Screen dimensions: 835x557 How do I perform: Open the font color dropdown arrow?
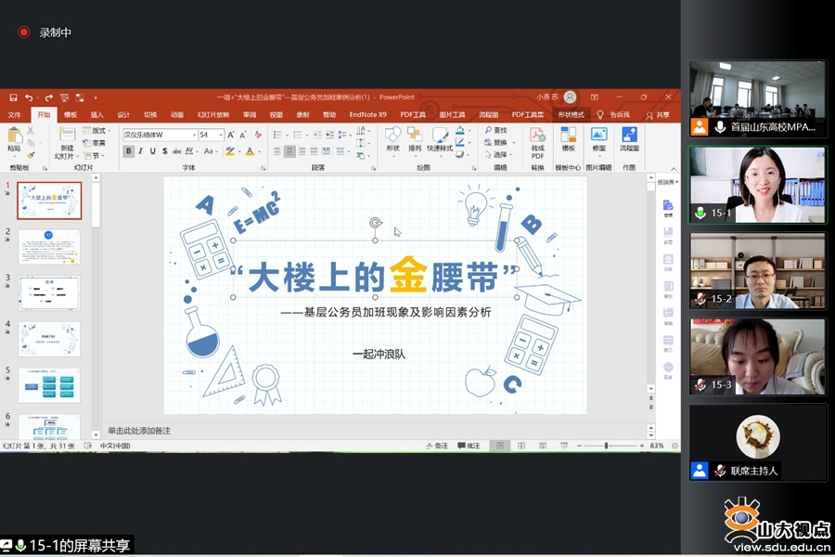pyautogui.click(x=261, y=151)
